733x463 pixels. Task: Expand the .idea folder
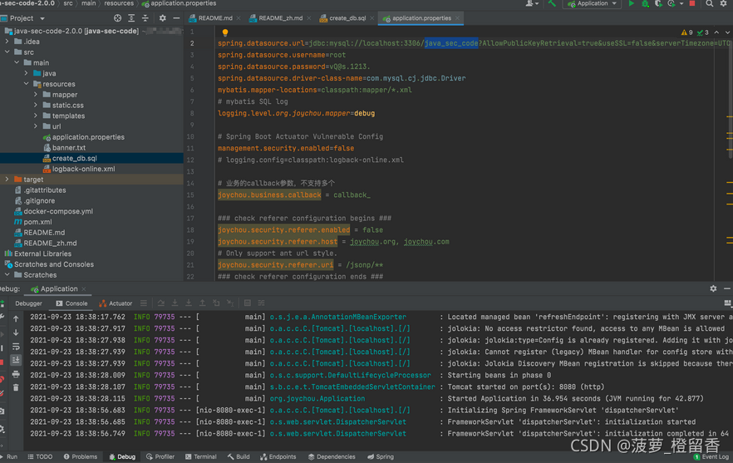pos(7,42)
